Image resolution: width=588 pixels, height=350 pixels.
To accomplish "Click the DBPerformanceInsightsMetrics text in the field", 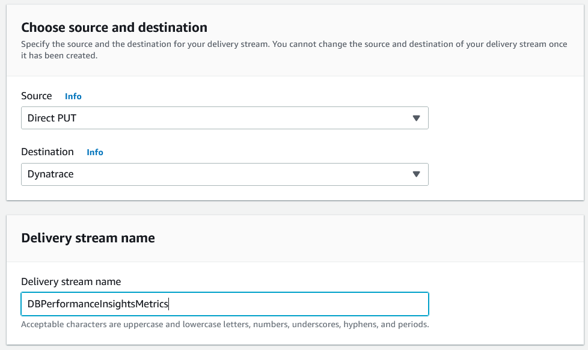I will (x=97, y=304).
